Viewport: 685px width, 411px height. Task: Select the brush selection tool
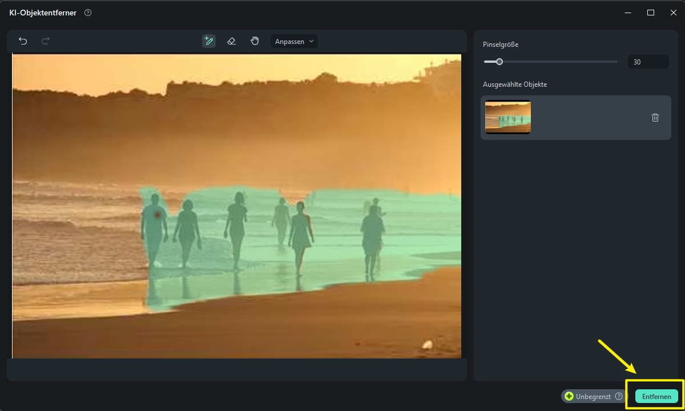tap(208, 41)
